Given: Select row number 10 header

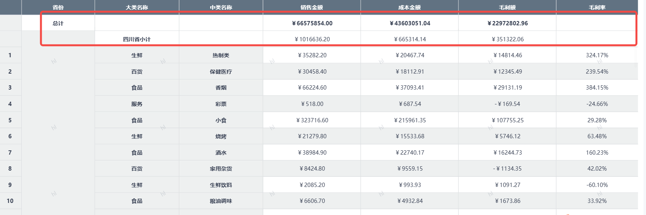Looking at the screenshot, I should tap(10, 201).
